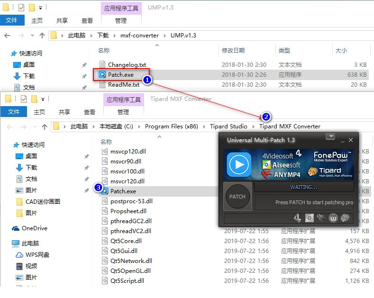The width and height of the screenshot is (374, 298).
Task: Open 查看 tab in UMP.v1.3 window
Action: (87, 21)
